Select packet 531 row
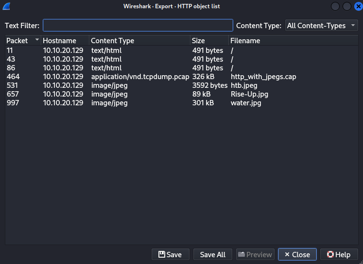363x264 pixels. [182, 85]
